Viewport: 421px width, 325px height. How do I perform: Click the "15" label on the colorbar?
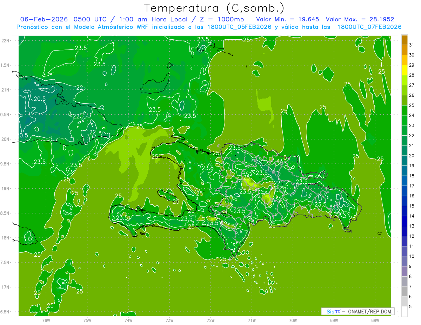(x=412, y=206)
